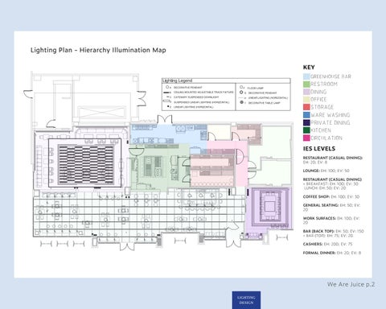Click the 'We Are Juice p.2' caption
Viewport: 386px width, 309px height.
tap(351, 284)
